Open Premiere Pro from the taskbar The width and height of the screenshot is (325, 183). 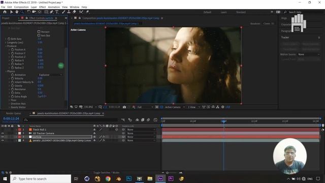click(x=171, y=178)
